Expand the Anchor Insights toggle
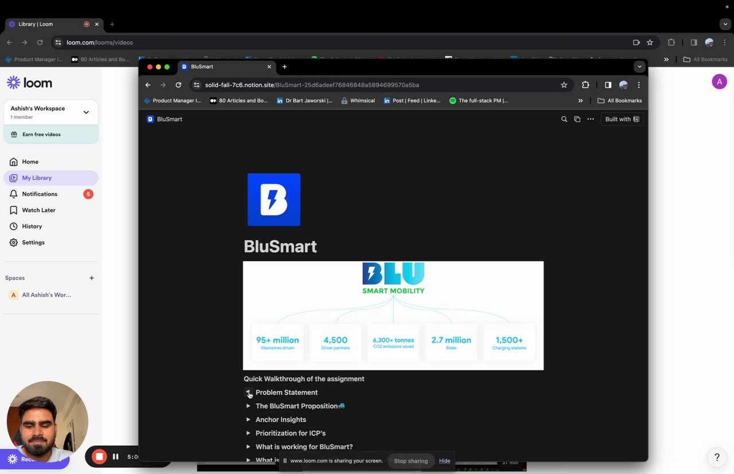734x474 pixels. point(248,420)
